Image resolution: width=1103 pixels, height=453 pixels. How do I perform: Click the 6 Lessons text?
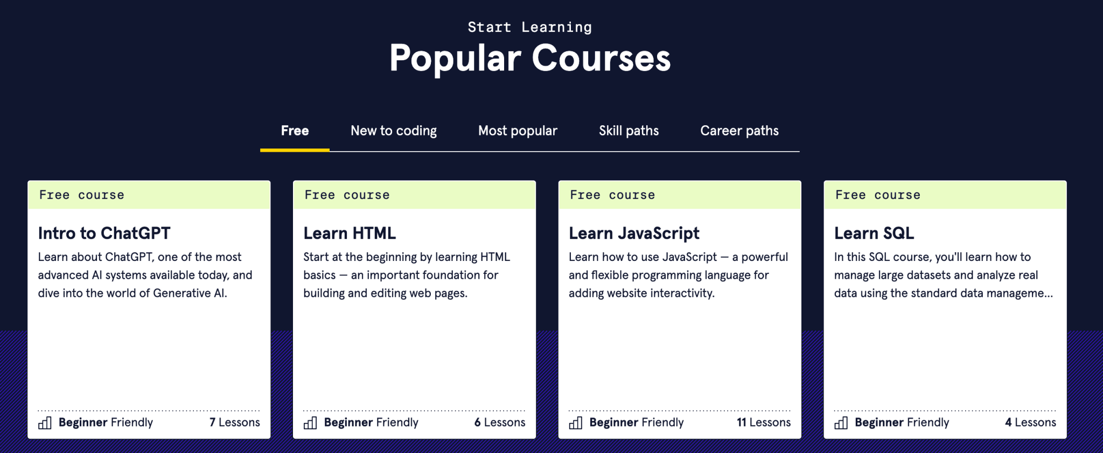(500, 422)
